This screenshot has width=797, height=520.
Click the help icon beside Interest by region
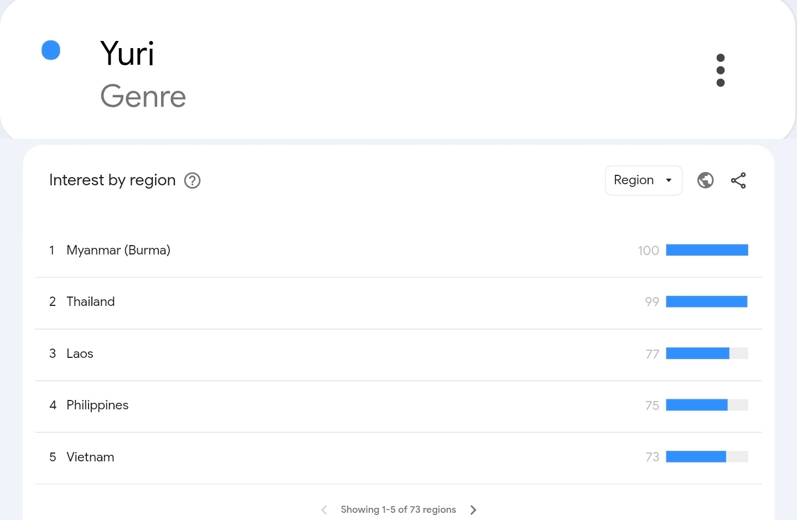coord(192,180)
